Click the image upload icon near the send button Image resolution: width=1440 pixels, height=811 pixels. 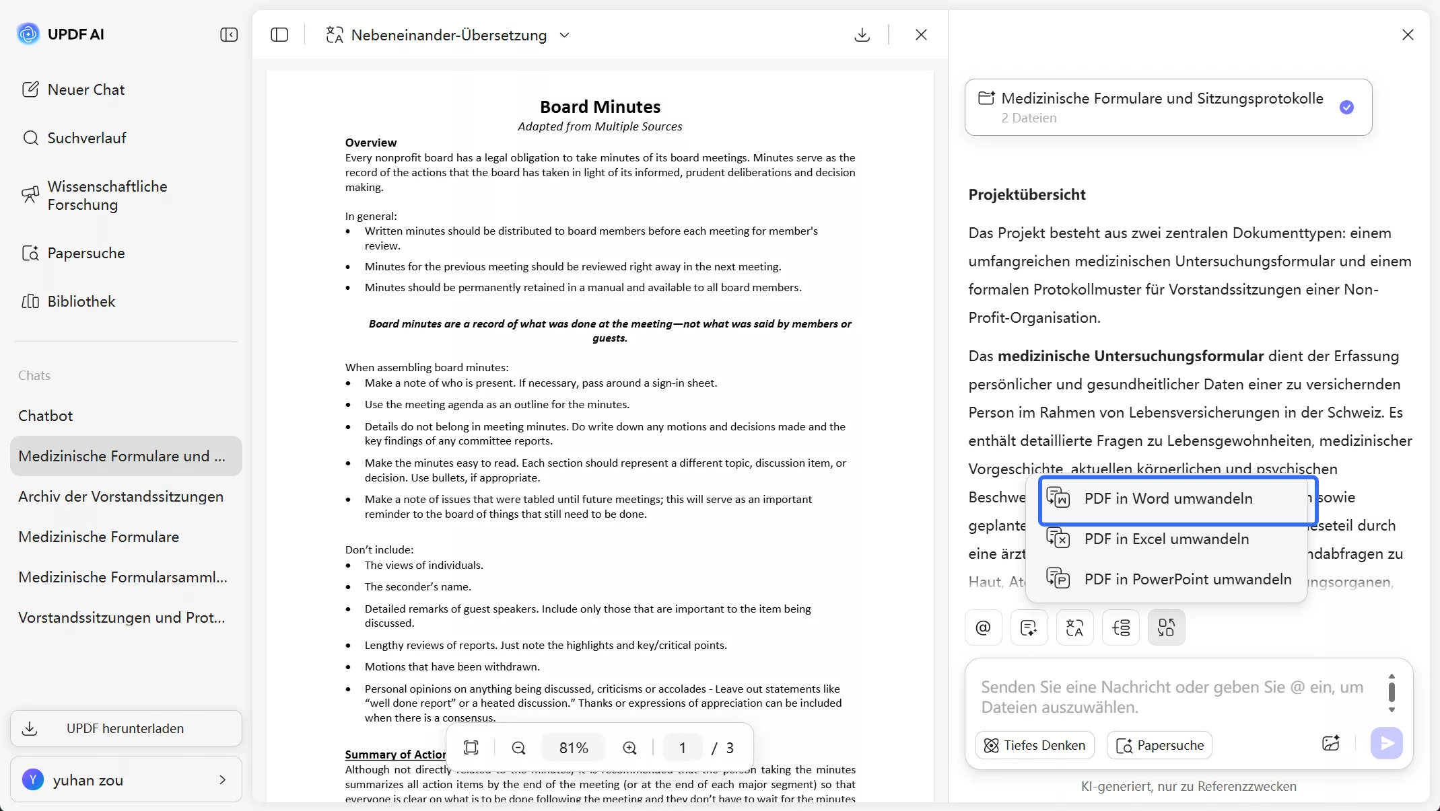pos(1331,744)
